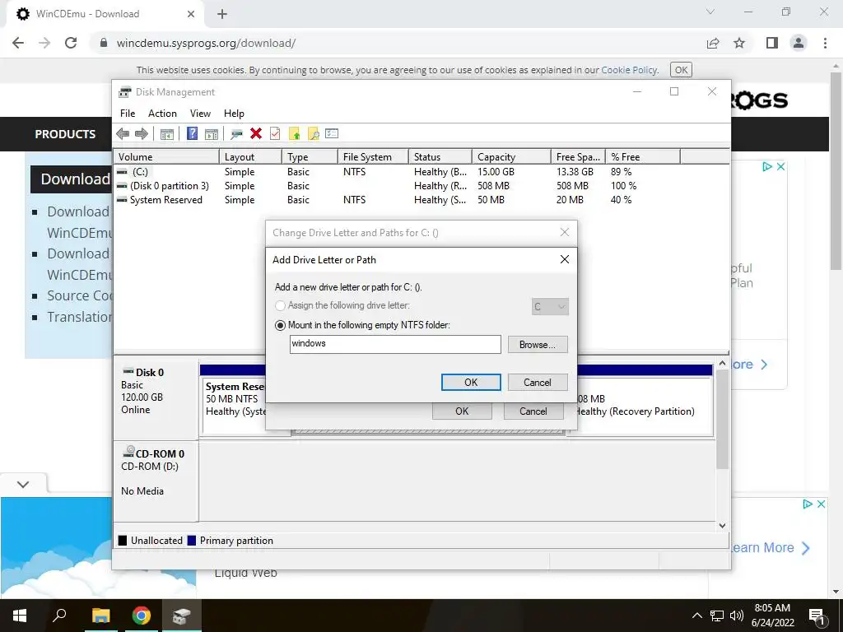The width and height of the screenshot is (843, 632).
Task: Click the Unallocated legend swatch
Action: [123, 541]
